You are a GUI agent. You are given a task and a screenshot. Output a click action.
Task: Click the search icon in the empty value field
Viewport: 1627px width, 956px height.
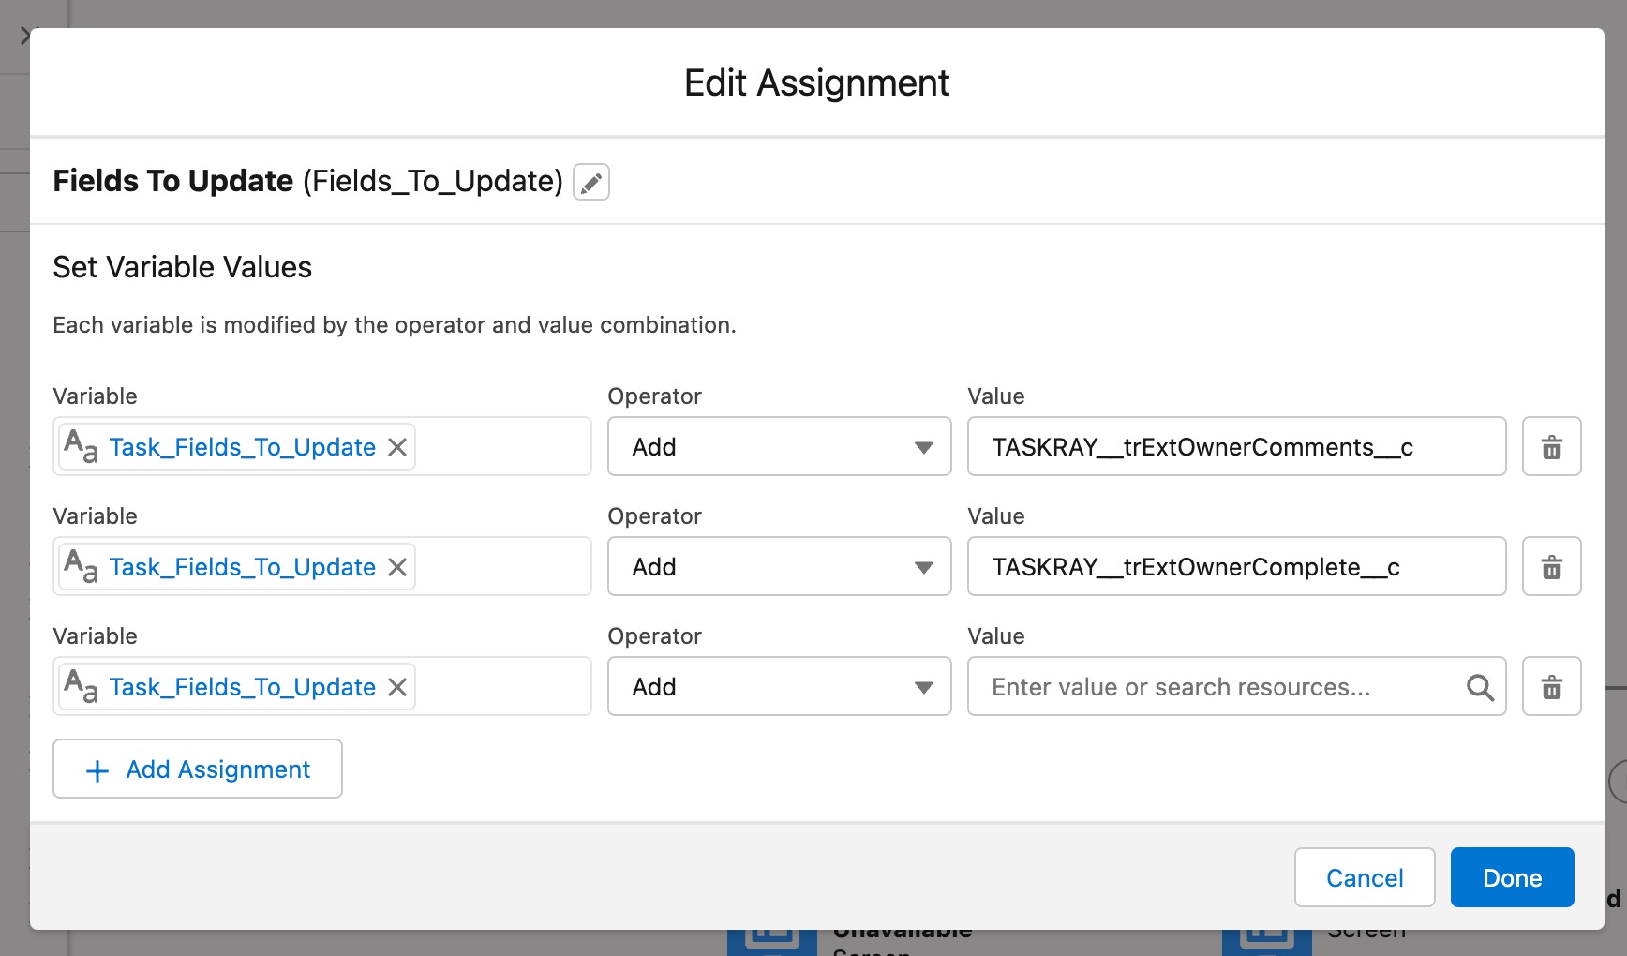1481,687
